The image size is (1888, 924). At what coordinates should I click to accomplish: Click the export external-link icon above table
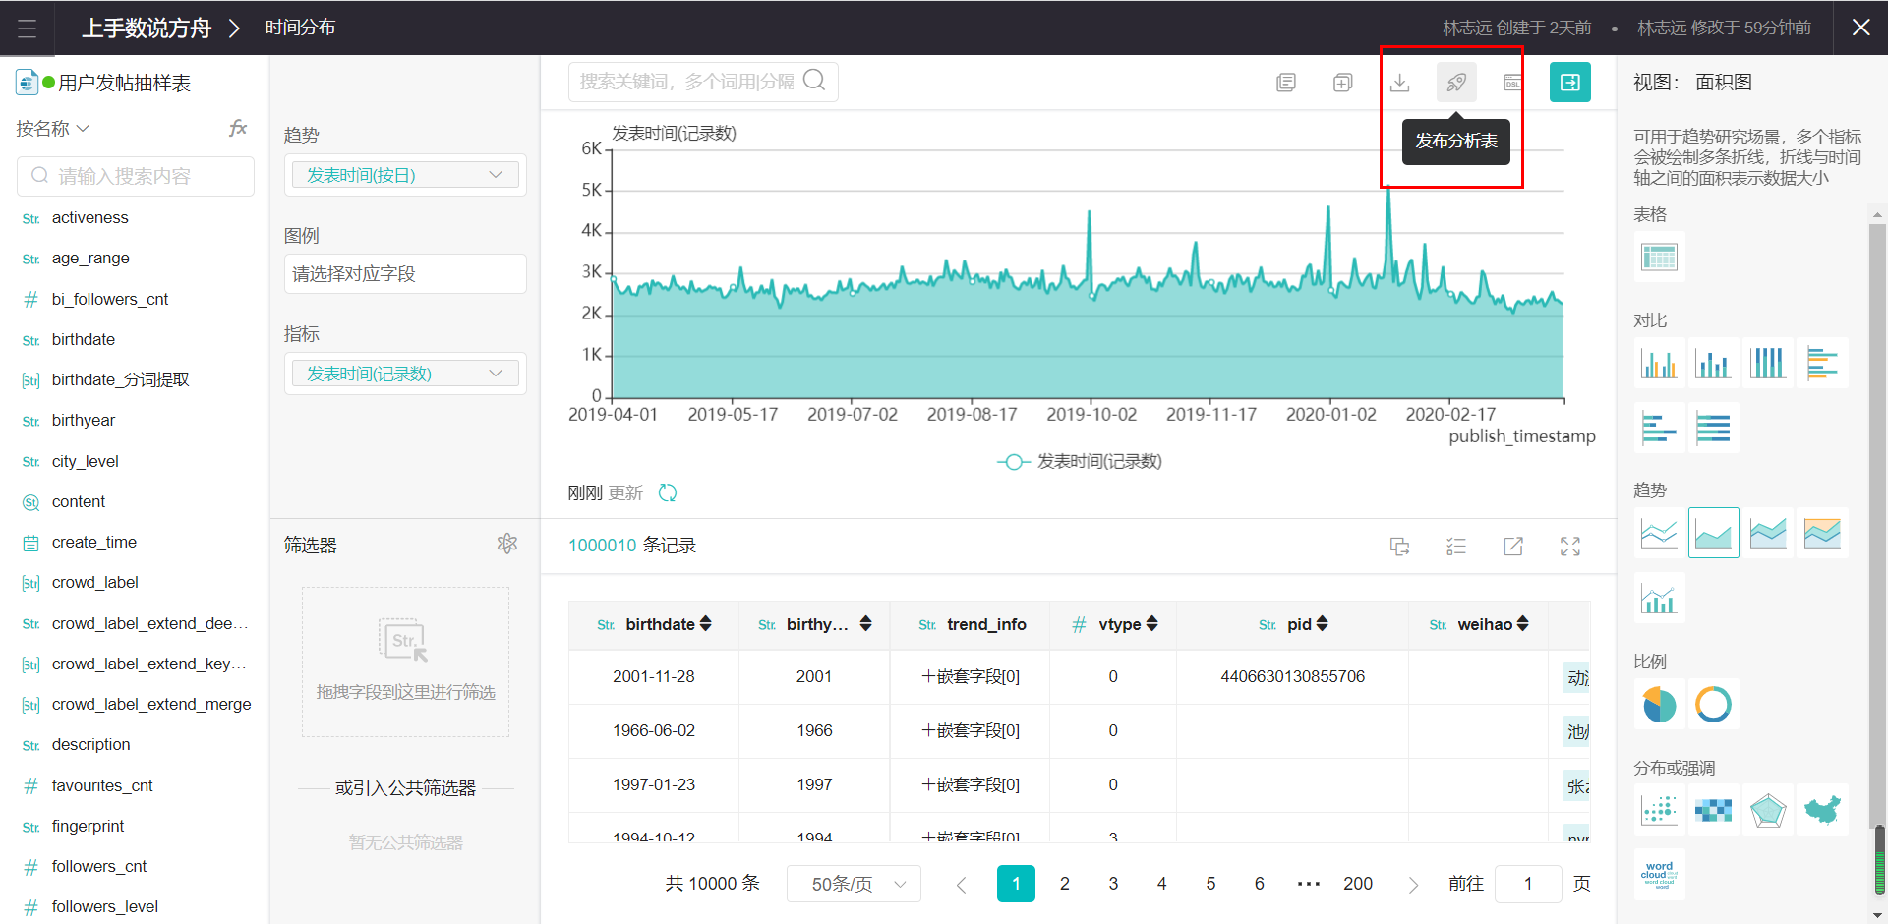tap(1513, 547)
